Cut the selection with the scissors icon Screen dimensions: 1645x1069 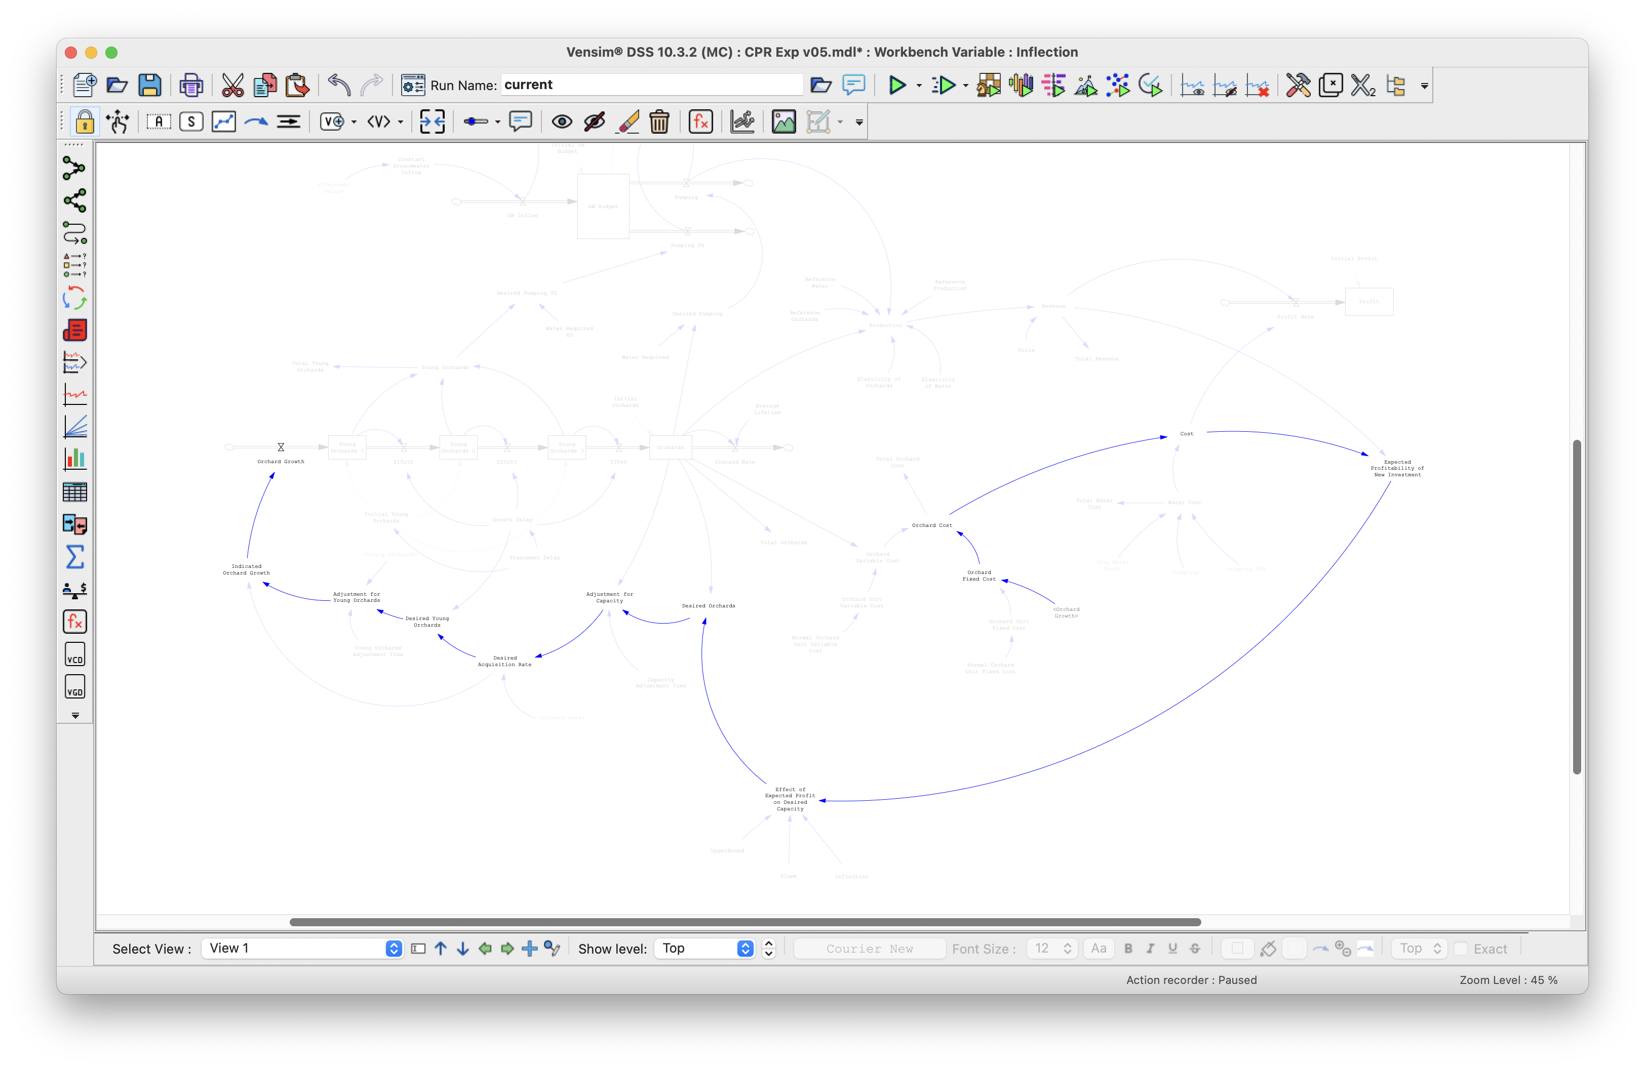[x=232, y=85]
